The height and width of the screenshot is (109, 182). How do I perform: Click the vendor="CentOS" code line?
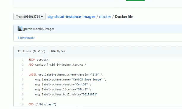tap(63, 84)
